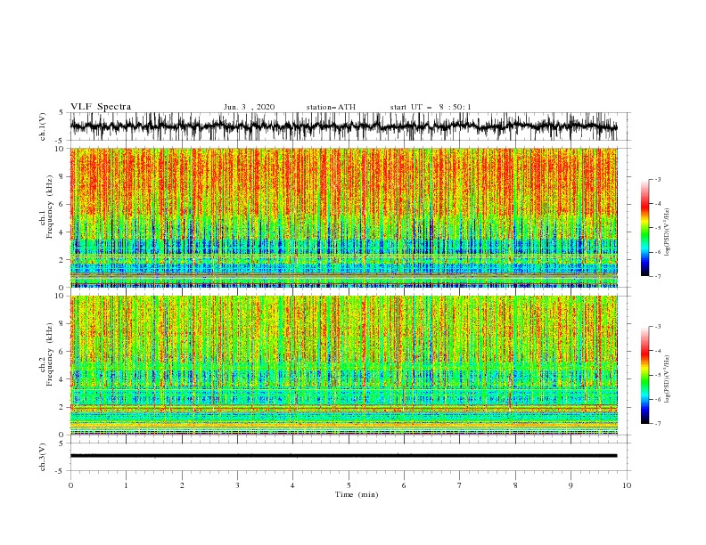Image resolution: width=706 pixels, height=545 pixels.
Task: Click the time axis tick label "10"
Action: (x=627, y=485)
